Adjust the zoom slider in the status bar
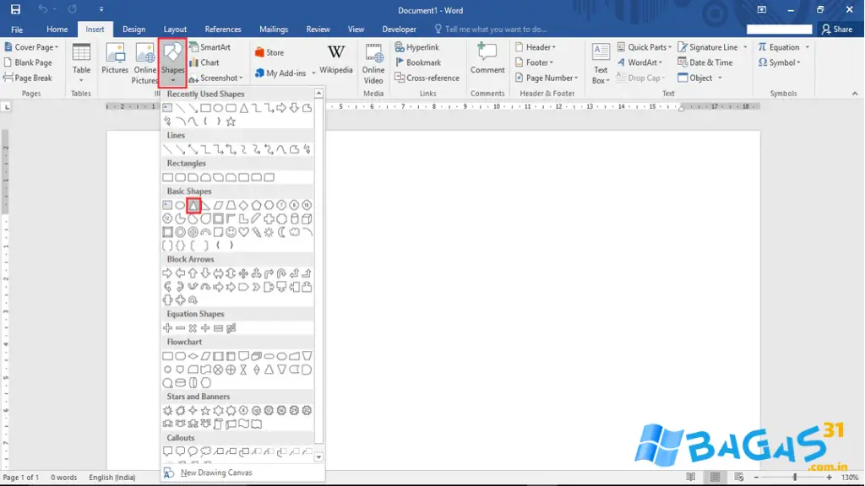The height and width of the screenshot is (486, 865). 795,477
